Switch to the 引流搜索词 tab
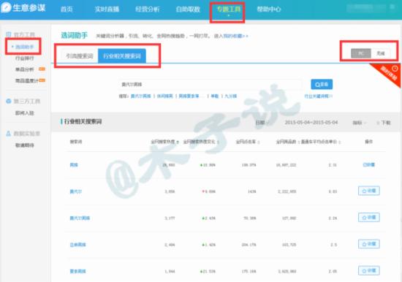 coord(80,56)
